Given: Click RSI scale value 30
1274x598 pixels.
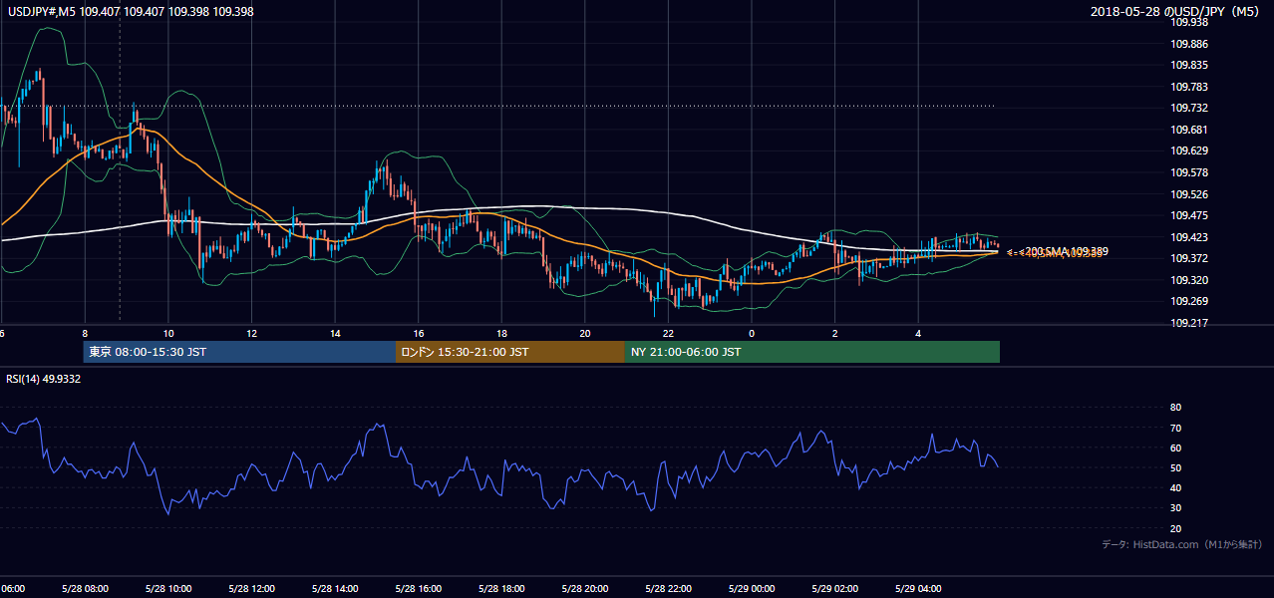Looking at the screenshot, I should point(1175,507).
